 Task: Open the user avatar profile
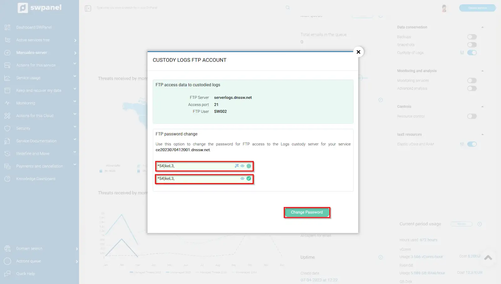click(444, 8)
